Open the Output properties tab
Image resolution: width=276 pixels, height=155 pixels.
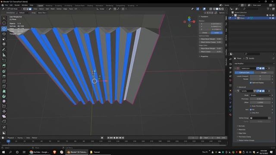[x=230, y=68]
